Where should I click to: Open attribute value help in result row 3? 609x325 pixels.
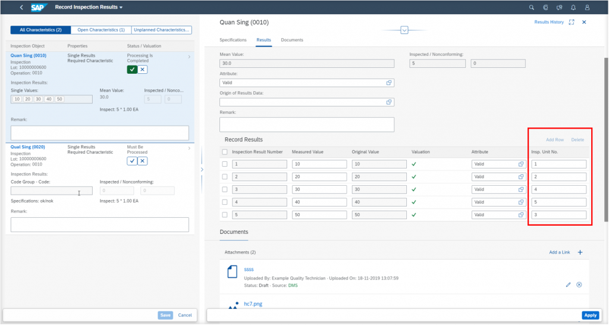pyautogui.click(x=521, y=189)
